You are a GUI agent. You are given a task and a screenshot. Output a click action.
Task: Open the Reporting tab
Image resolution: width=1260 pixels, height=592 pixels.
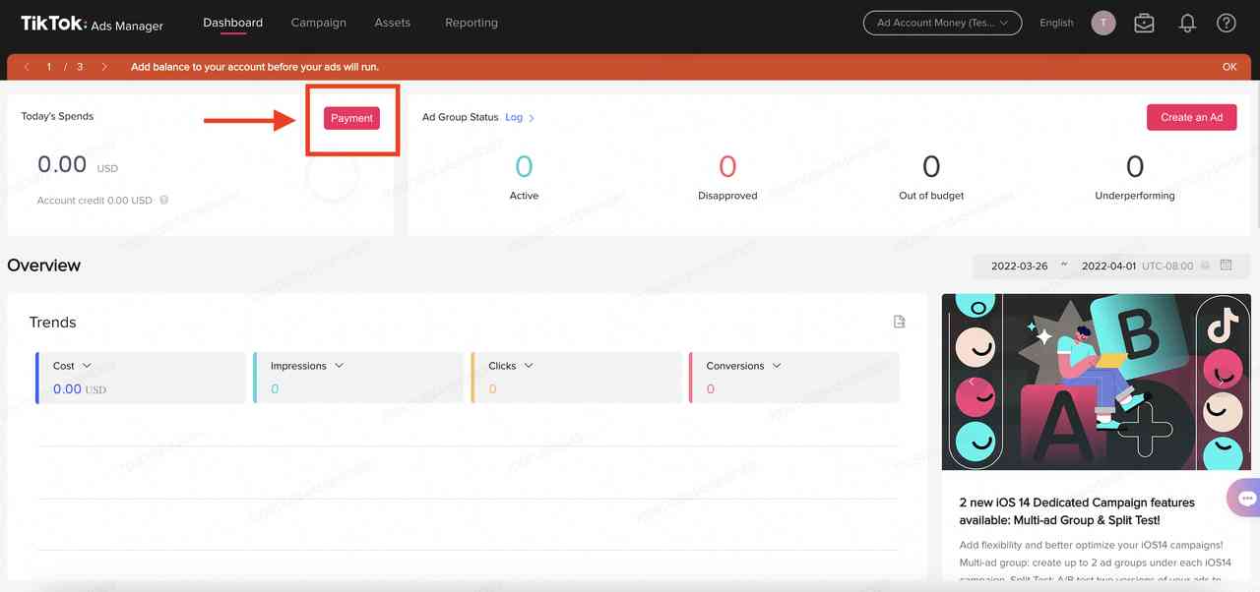(471, 23)
